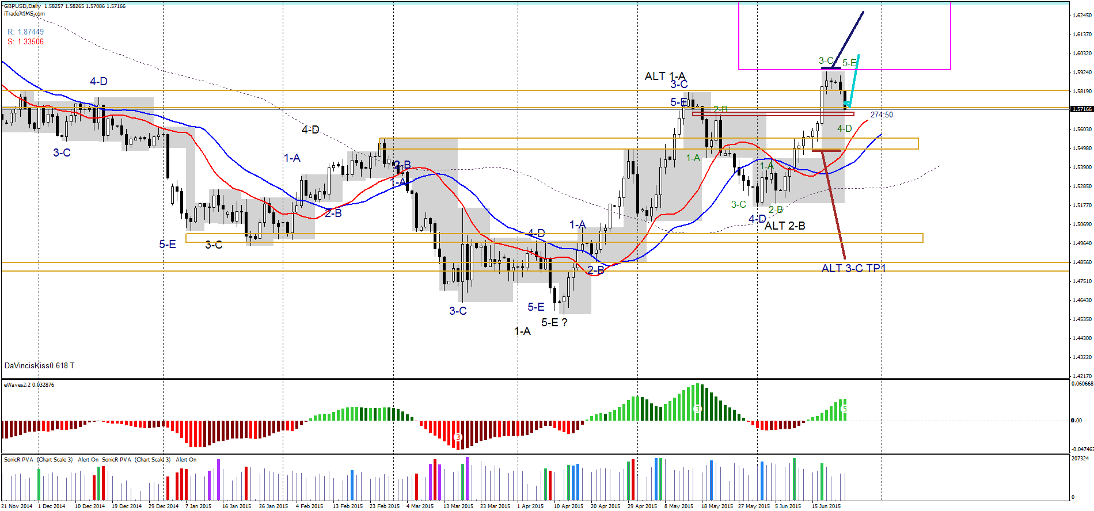The height and width of the screenshot is (511, 1094).
Task: Click the magenta rectangle outline
Action: (x=844, y=36)
